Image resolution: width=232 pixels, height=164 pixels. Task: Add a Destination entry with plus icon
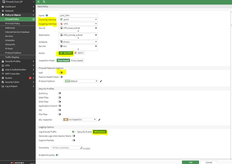pyautogui.click(x=78, y=38)
